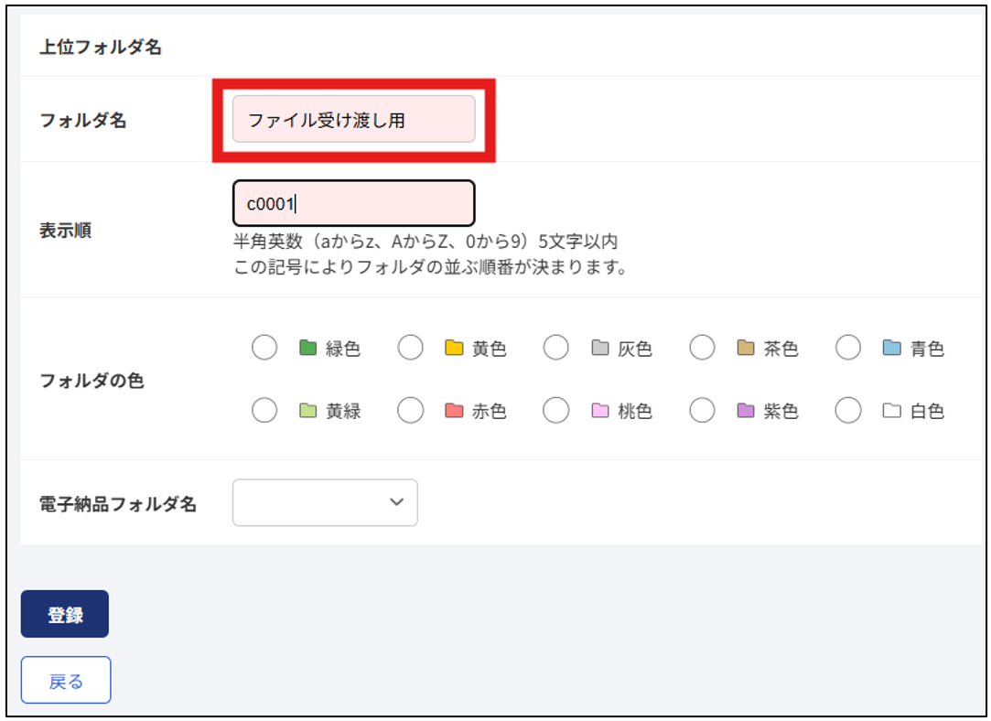Click the pink folder icon
The width and height of the screenshot is (991, 721).
coord(599,411)
